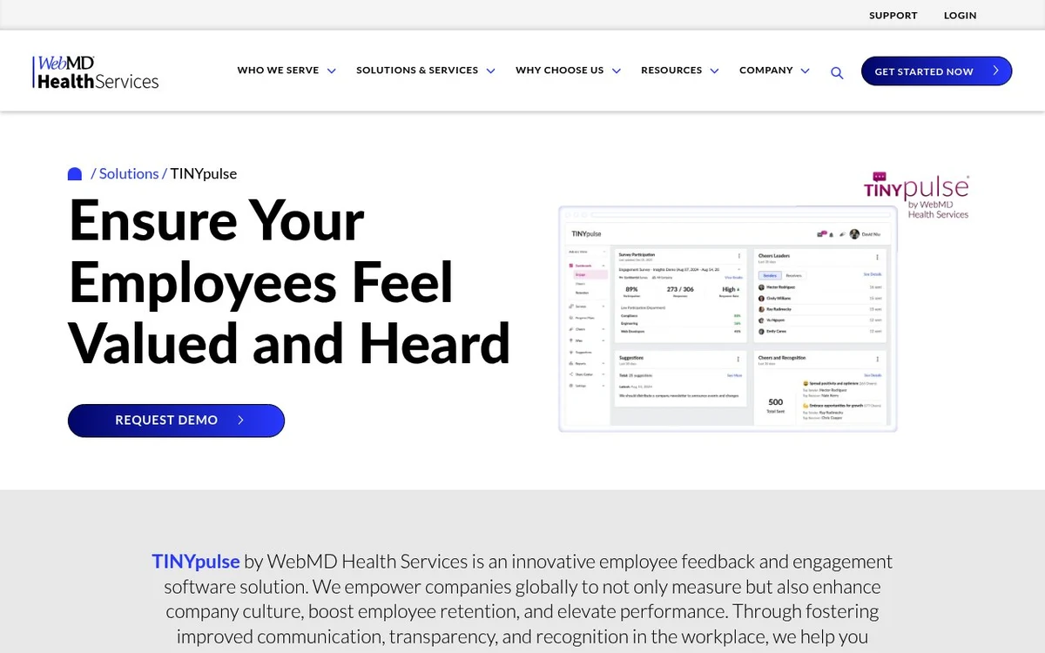Click the TINYpulse breadcrumb text
1045x653 pixels.
[x=204, y=174]
